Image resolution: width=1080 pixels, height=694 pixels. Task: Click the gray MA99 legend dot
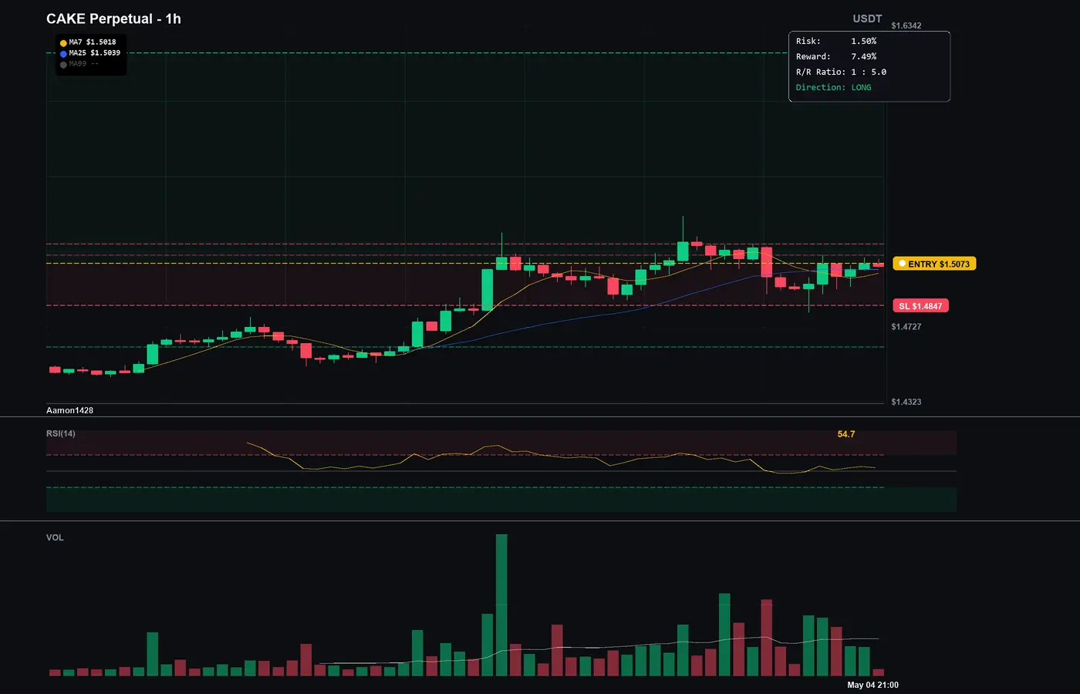click(63, 65)
